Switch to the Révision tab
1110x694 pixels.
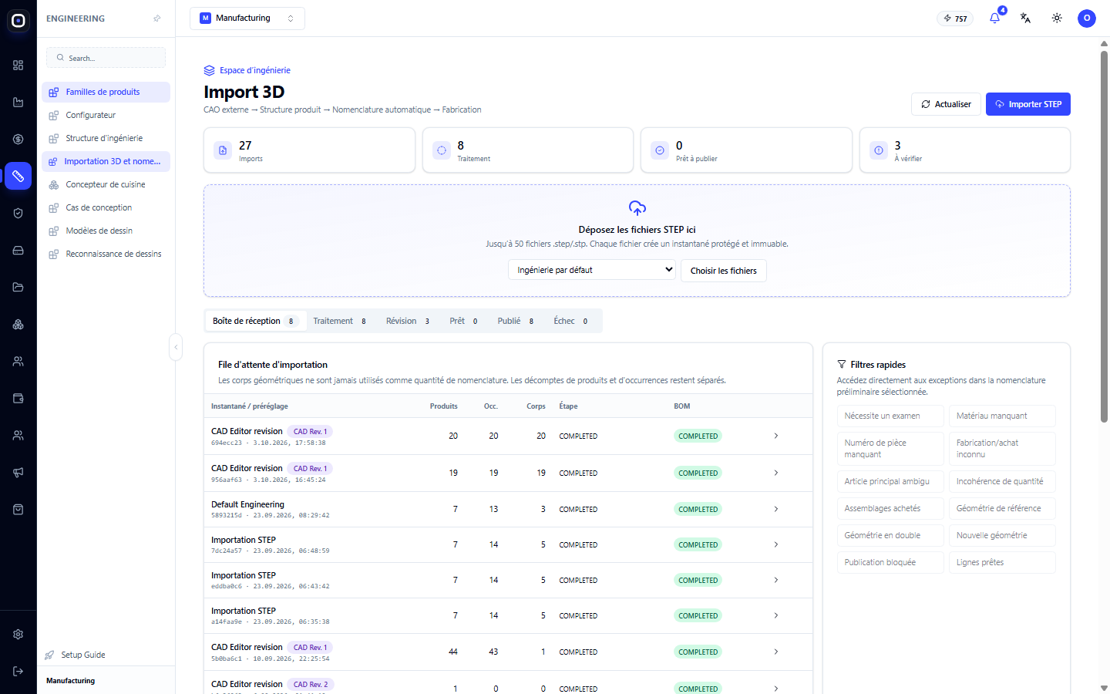click(x=408, y=322)
